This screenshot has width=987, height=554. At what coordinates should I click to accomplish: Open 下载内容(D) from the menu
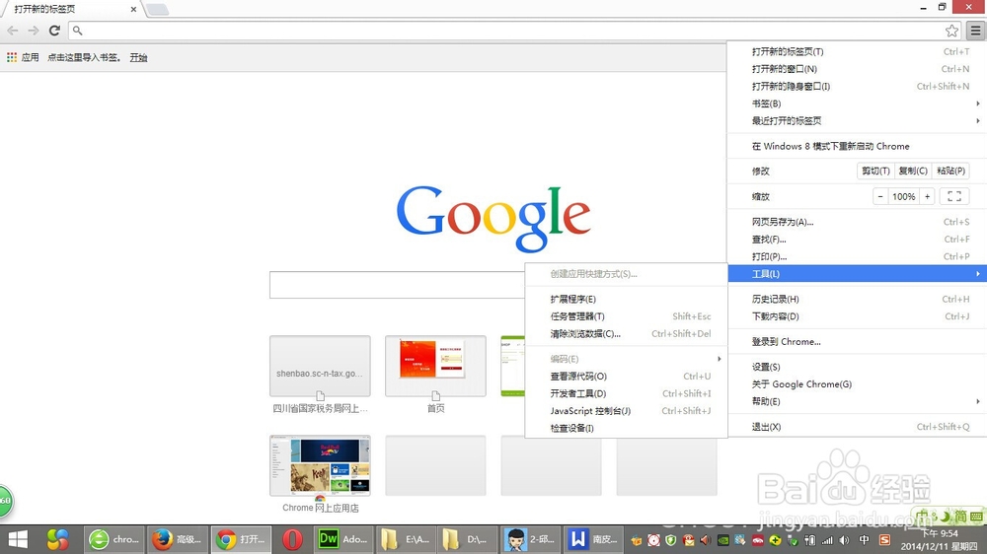coord(858,316)
